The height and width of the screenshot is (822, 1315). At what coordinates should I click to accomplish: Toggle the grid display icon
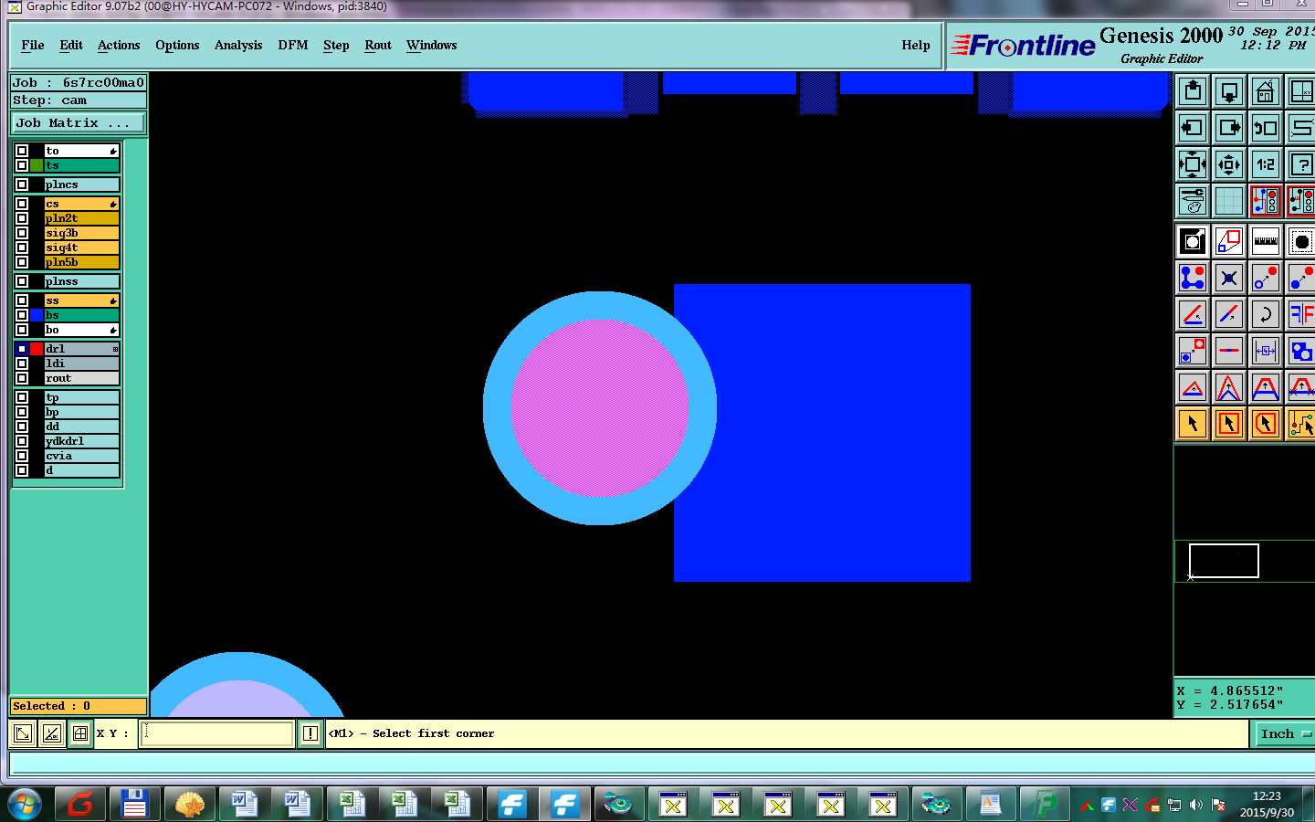coord(1229,201)
